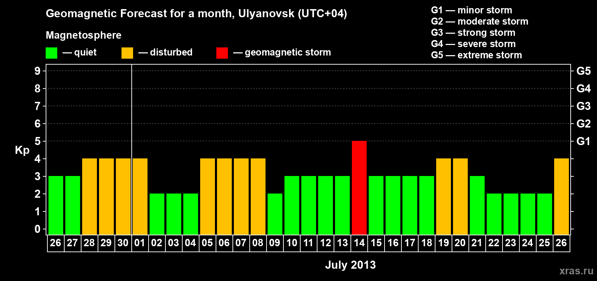Click the green bar above date 15
This screenshot has width=597, height=281.
click(376, 205)
